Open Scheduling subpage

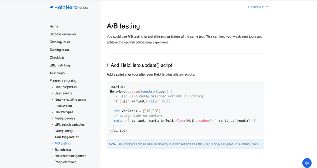(63, 150)
